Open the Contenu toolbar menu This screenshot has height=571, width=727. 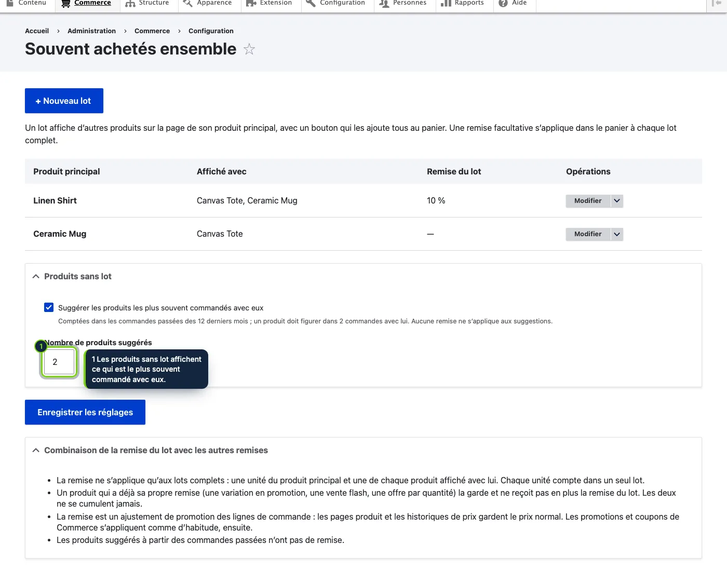click(26, 3)
